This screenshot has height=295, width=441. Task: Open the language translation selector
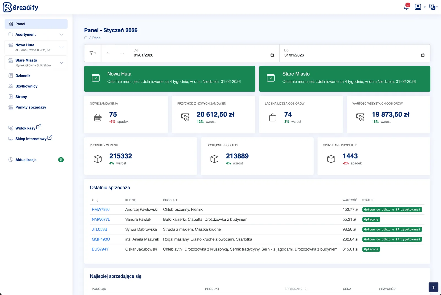pos(433,7)
